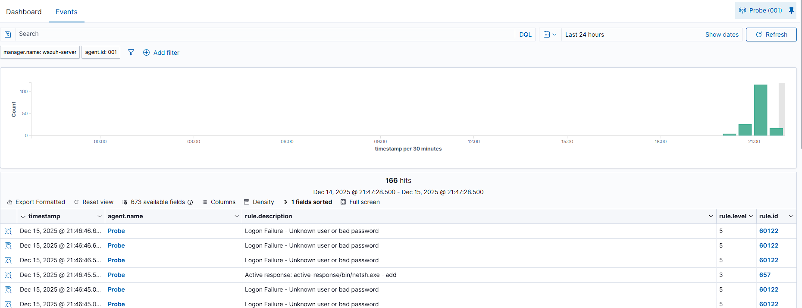Click the Last 24 hours time range
This screenshot has width=802, height=308.
coord(585,35)
